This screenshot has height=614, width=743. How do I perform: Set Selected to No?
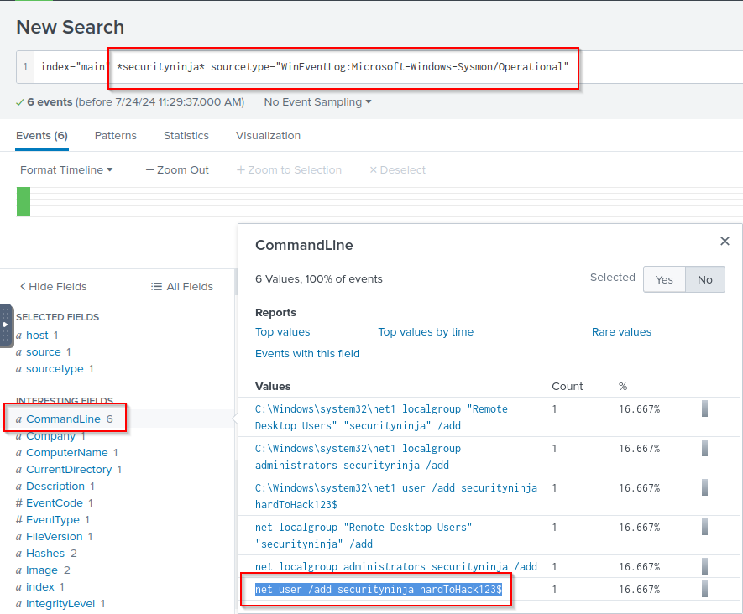pos(704,279)
